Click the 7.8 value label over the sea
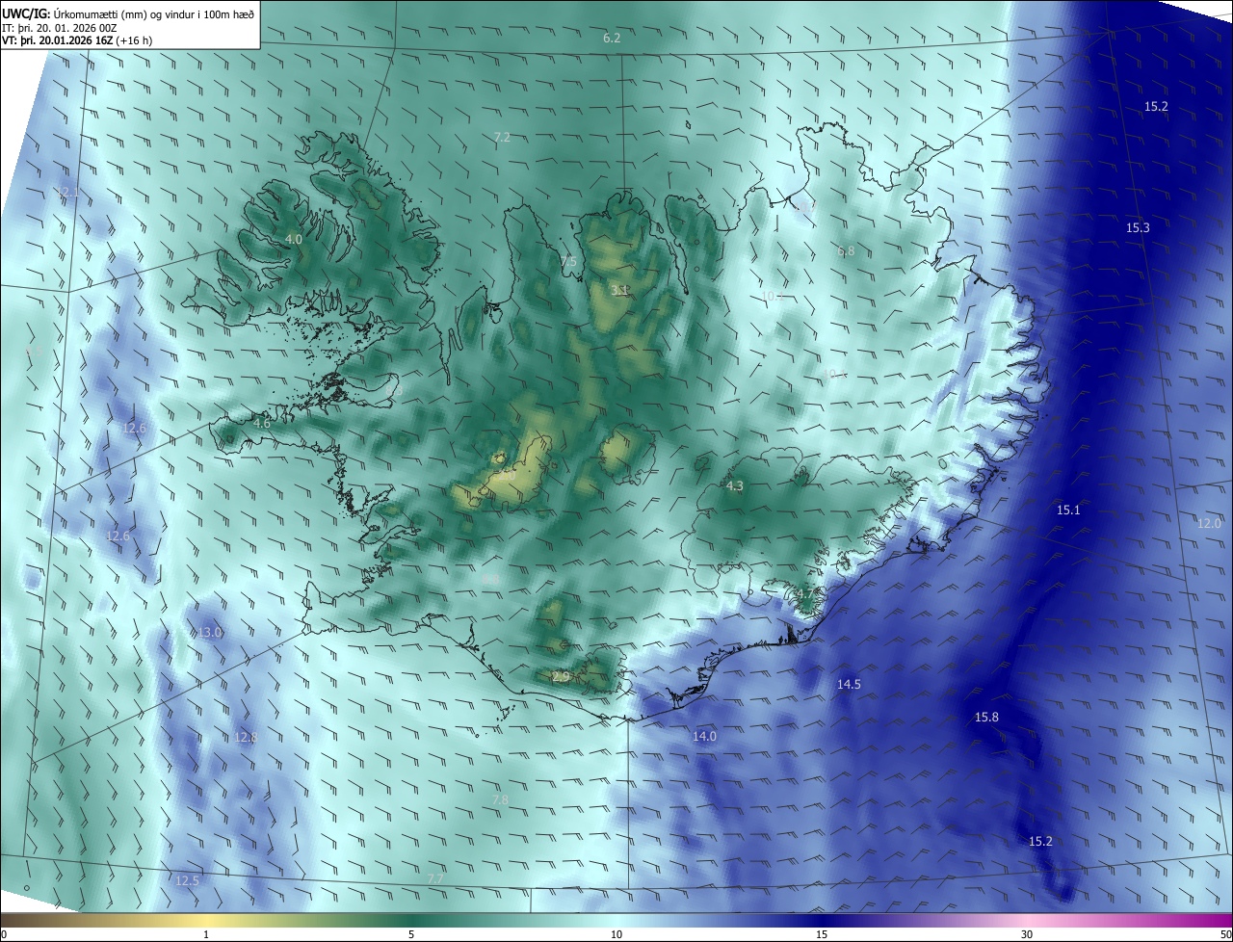Viewport: 1233px width, 942px height. [500, 799]
